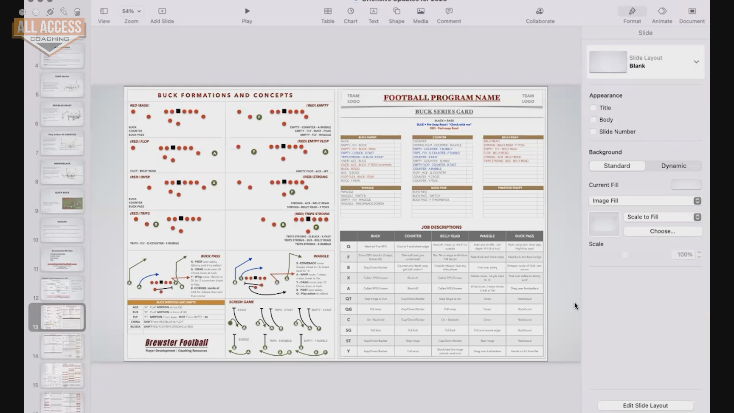Click the BUCK FORMATIONS AND CONCEPTS title
This screenshot has width=734, height=413.
pos(225,95)
